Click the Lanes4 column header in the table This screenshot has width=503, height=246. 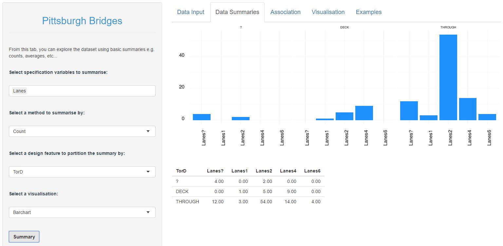tap(288, 171)
